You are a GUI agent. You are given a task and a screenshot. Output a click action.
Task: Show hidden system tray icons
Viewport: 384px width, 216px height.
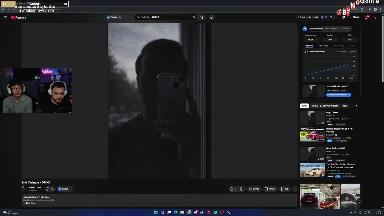click(x=351, y=212)
